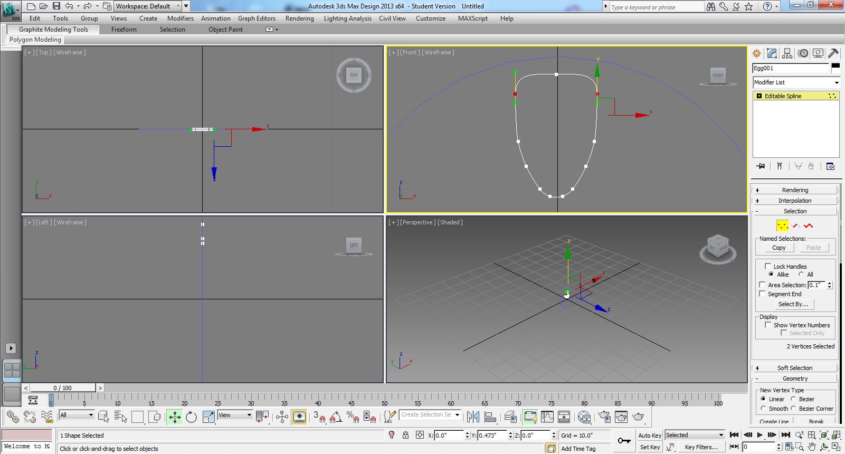Select the Select and Rotate tool
The height and width of the screenshot is (454, 845).
pos(191,417)
